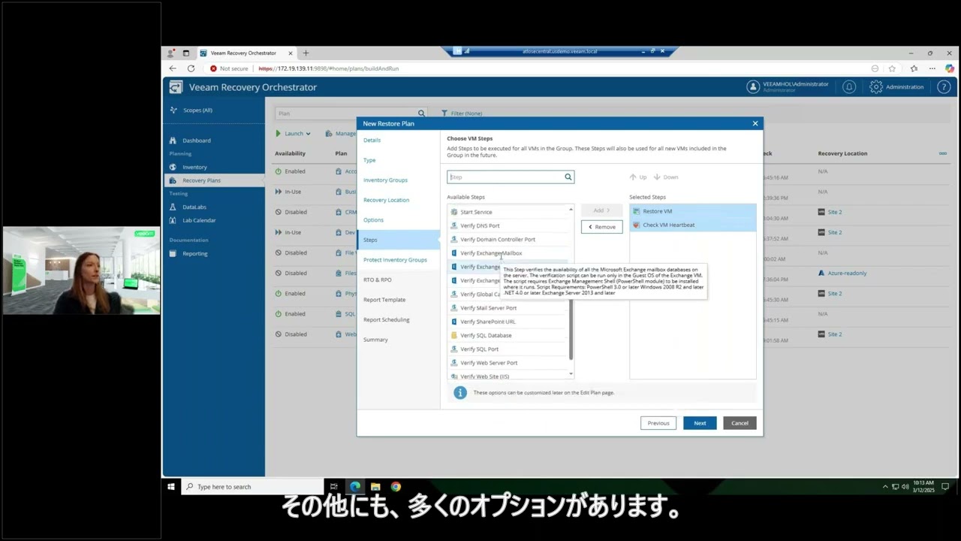Screen dimensions: 961x541
Task: Click the Previous wizard button
Action: 658,423
